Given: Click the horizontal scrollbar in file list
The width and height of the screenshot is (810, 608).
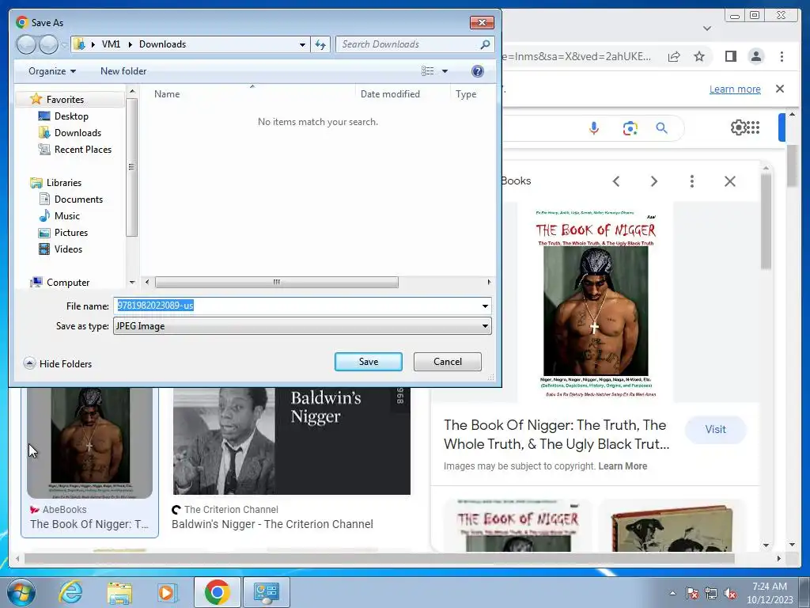Looking at the screenshot, I should (x=276, y=283).
